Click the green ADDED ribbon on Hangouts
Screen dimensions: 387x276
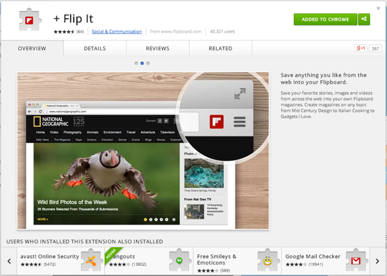pyautogui.click(x=112, y=255)
